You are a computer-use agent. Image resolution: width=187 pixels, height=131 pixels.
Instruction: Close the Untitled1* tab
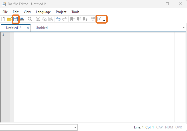(28, 28)
